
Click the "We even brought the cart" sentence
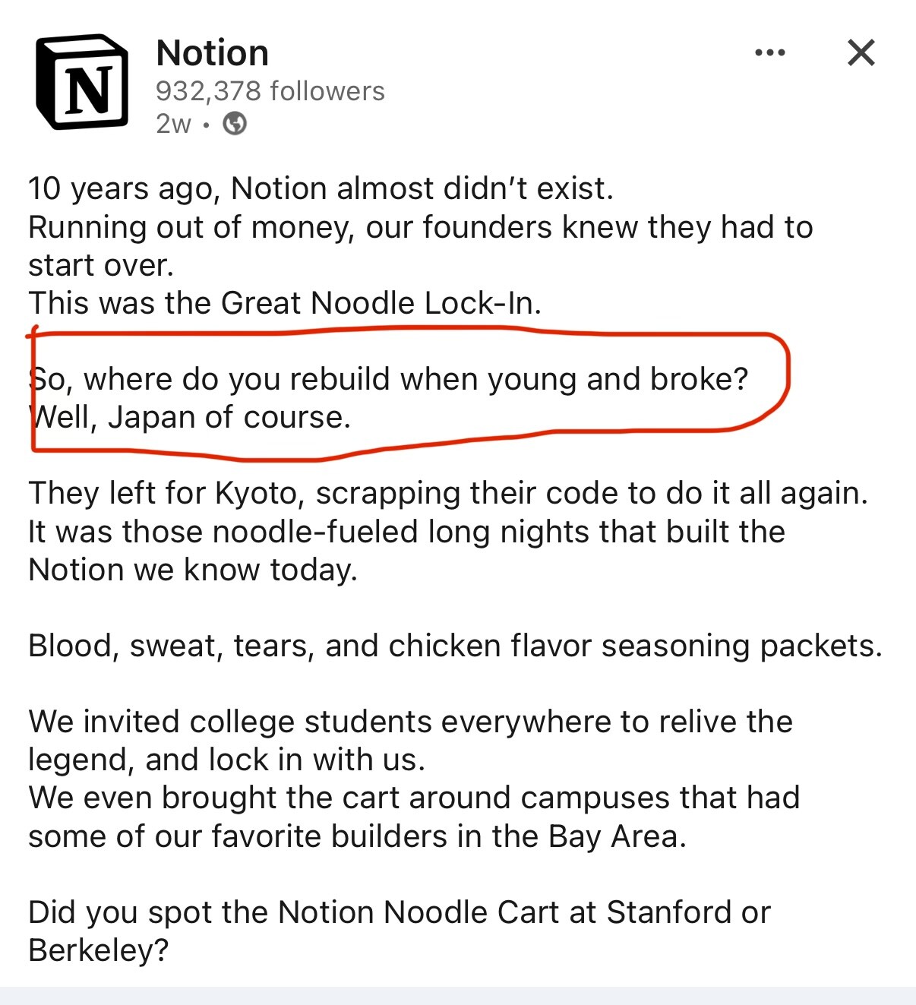coord(414,798)
